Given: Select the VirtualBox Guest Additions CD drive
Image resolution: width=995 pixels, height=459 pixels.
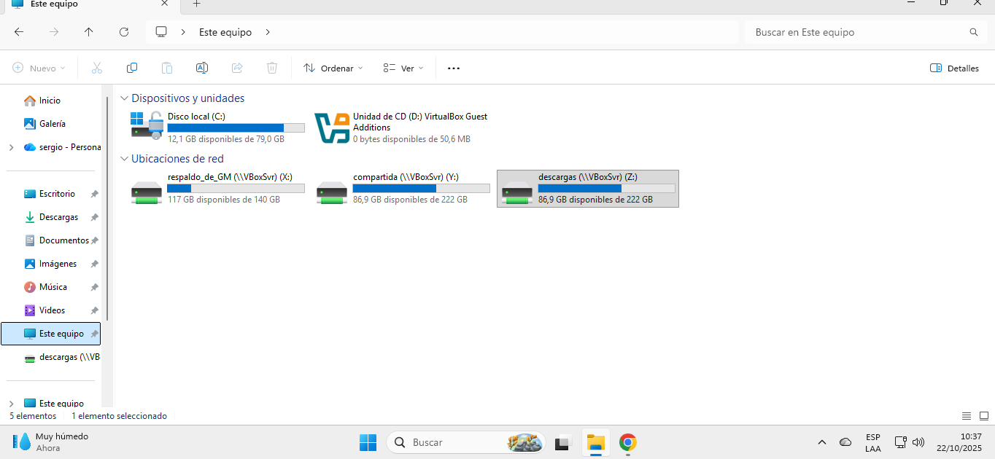Looking at the screenshot, I should click(x=402, y=127).
